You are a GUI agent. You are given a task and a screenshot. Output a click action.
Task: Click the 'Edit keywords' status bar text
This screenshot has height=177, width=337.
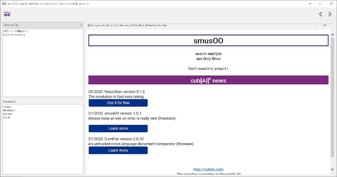(127, 25)
